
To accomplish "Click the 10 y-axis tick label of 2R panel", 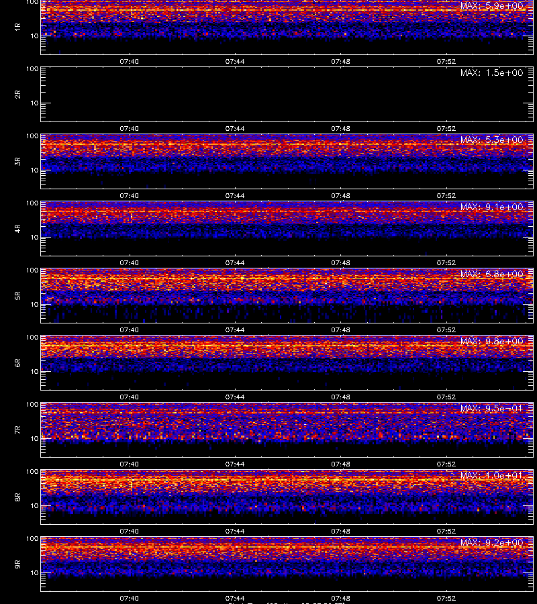I will (x=34, y=103).
